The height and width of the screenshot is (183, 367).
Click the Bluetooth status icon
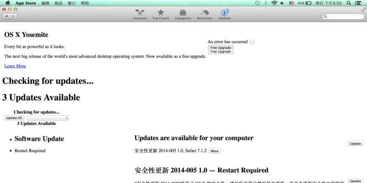[266, 3]
